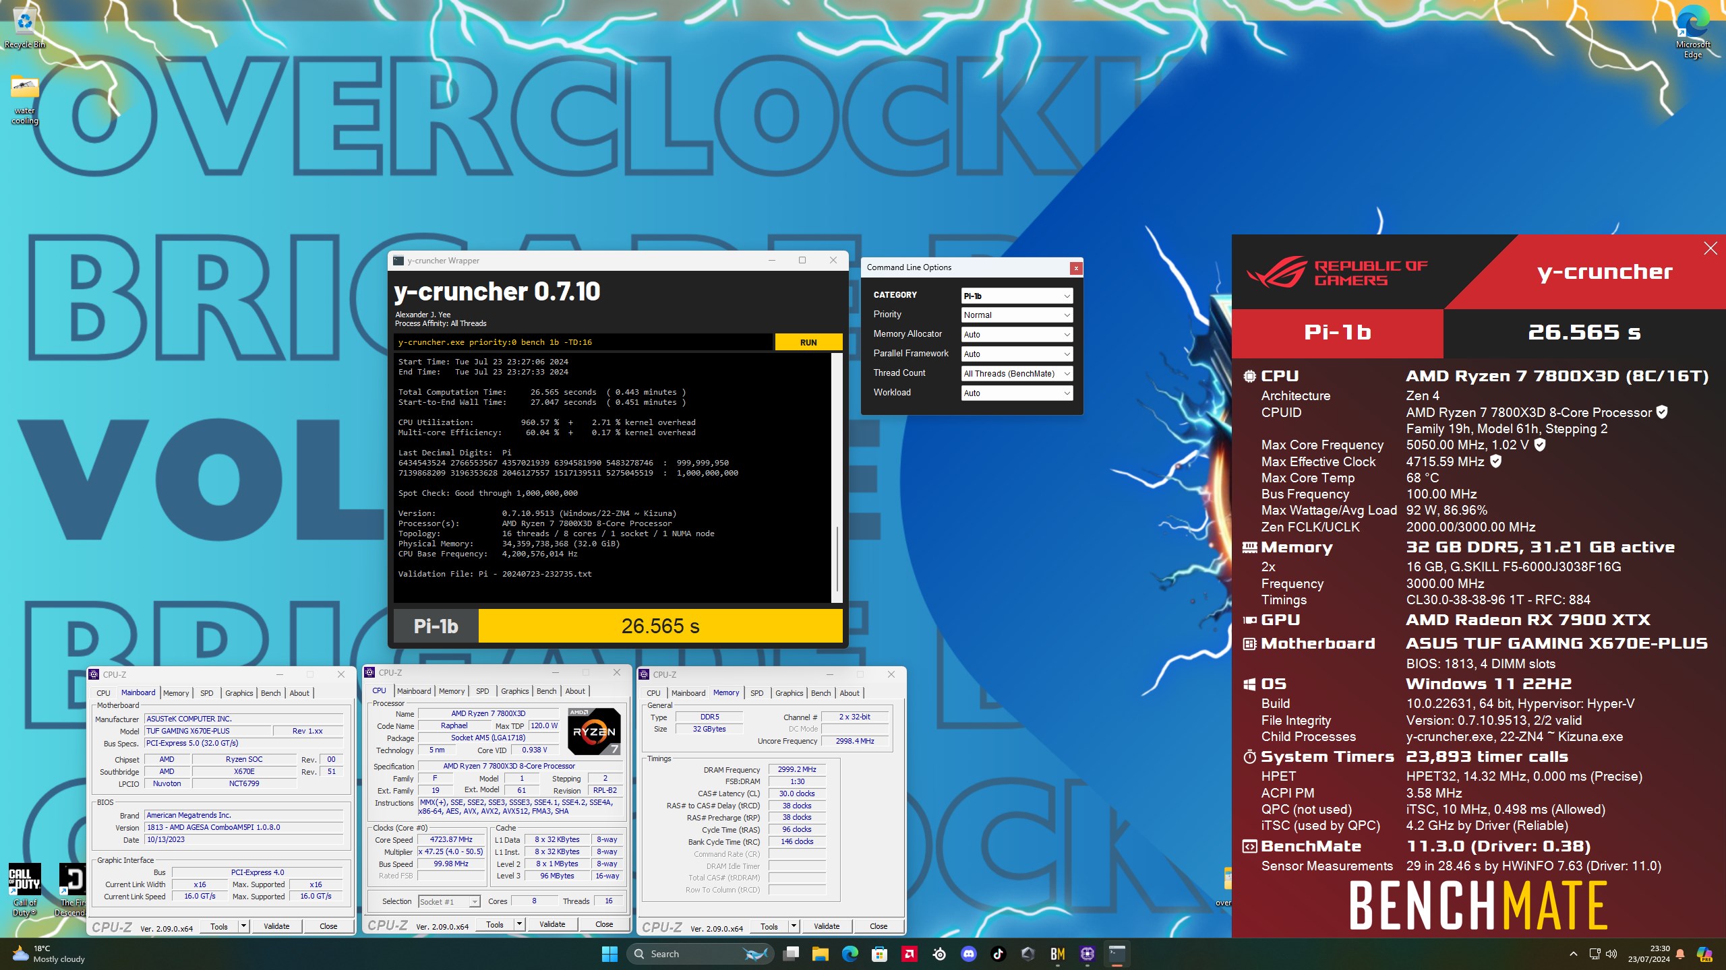Switch to the y-cruncher console taskbar icon

pyautogui.click(x=1117, y=954)
